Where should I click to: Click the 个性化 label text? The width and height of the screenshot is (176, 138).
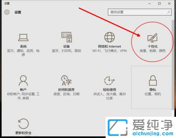click(x=152, y=46)
